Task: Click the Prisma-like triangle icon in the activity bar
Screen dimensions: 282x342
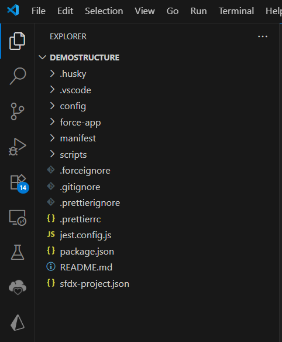Action: (18, 323)
